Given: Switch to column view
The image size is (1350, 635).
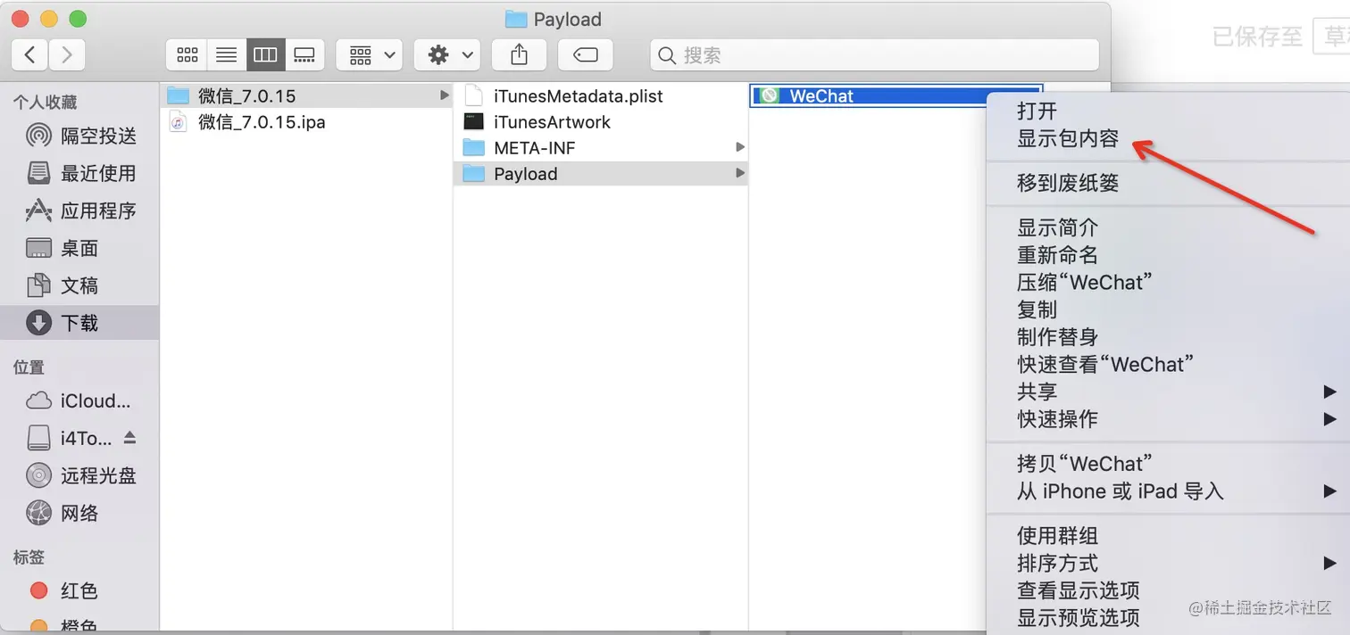Looking at the screenshot, I should click(x=265, y=55).
